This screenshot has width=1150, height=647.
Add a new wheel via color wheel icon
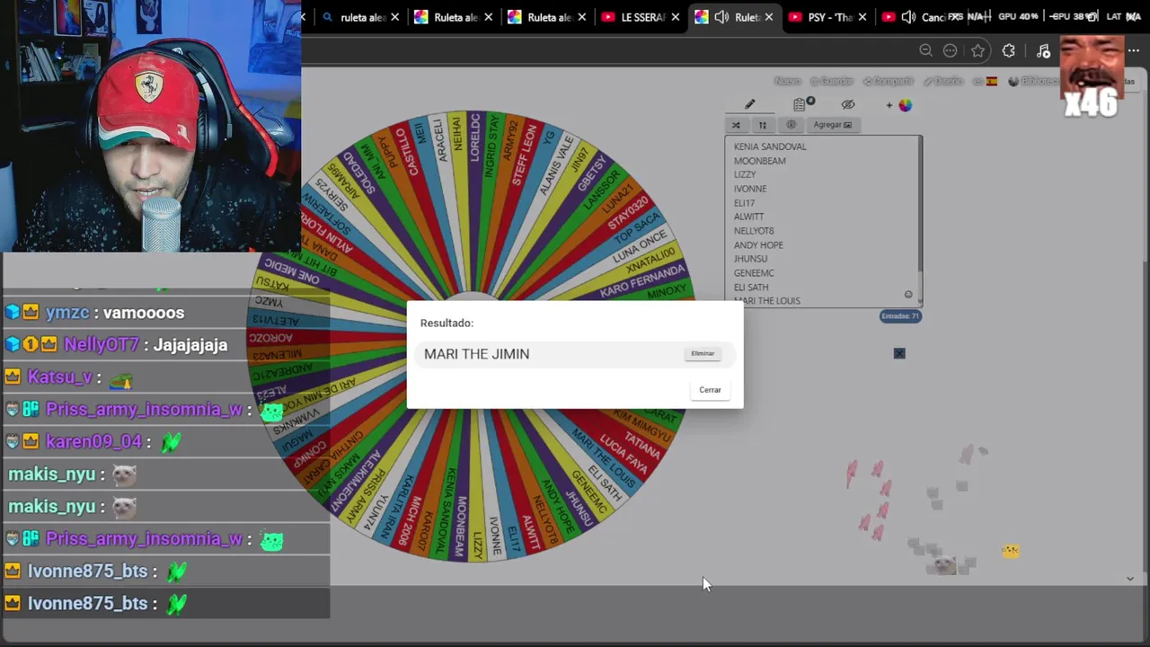pyautogui.click(x=899, y=105)
